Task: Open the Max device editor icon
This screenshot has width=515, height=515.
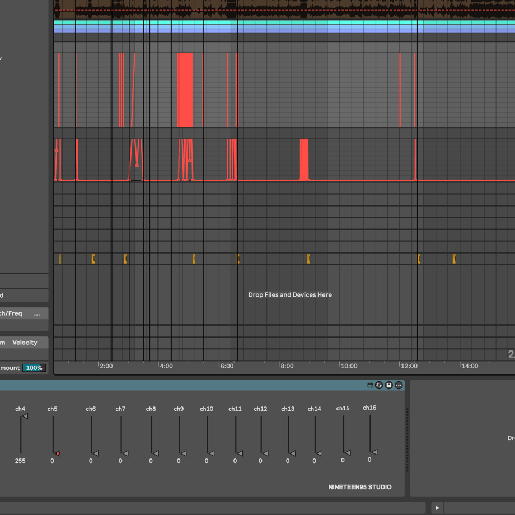Action: point(370,385)
